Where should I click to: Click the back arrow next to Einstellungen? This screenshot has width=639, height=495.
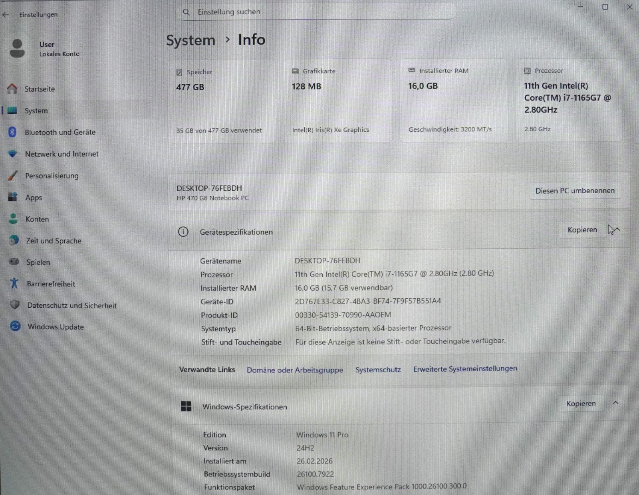[x=5, y=15]
